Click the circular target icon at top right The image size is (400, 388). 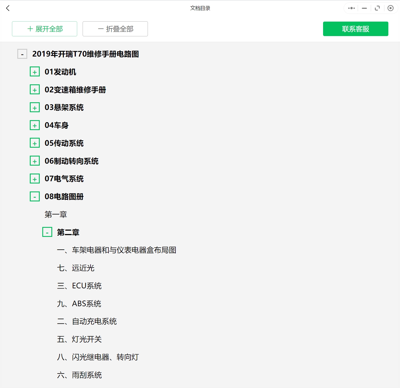pos(390,8)
